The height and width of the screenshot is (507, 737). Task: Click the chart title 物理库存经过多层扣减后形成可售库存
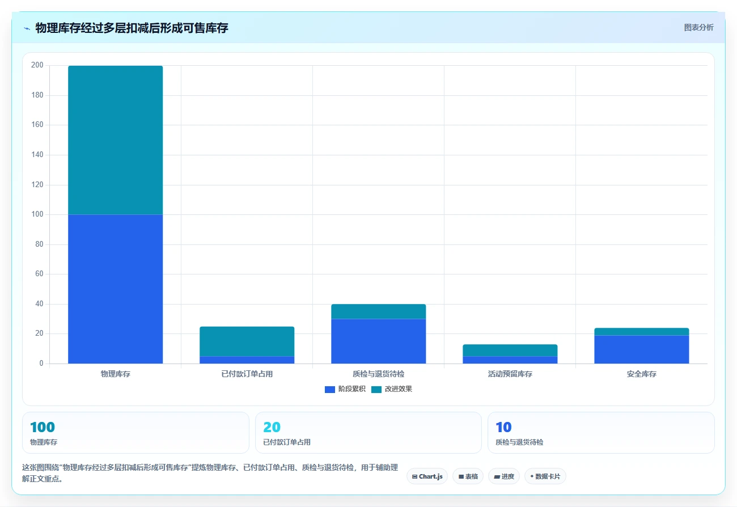[x=132, y=28]
